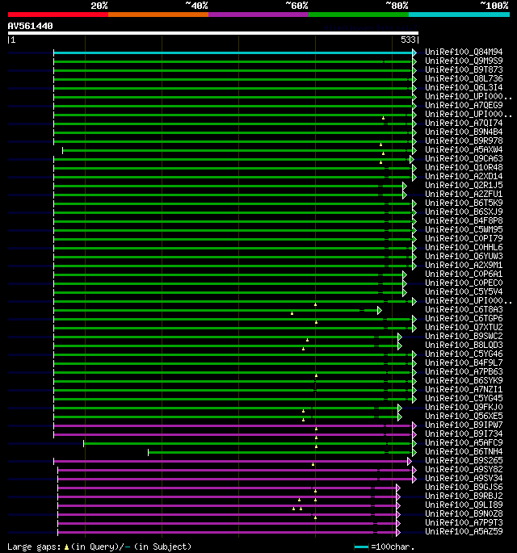Select label UniRef100_Q7XTU2
The height and width of the screenshot is (553, 517).
pos(464,327)
